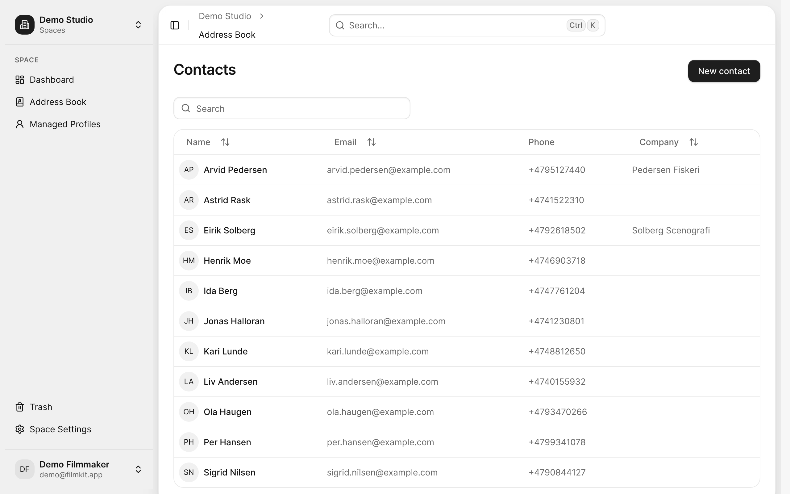790x494 pixels.
Task: Go to Managed Profiles
Action: pos(79,124)
